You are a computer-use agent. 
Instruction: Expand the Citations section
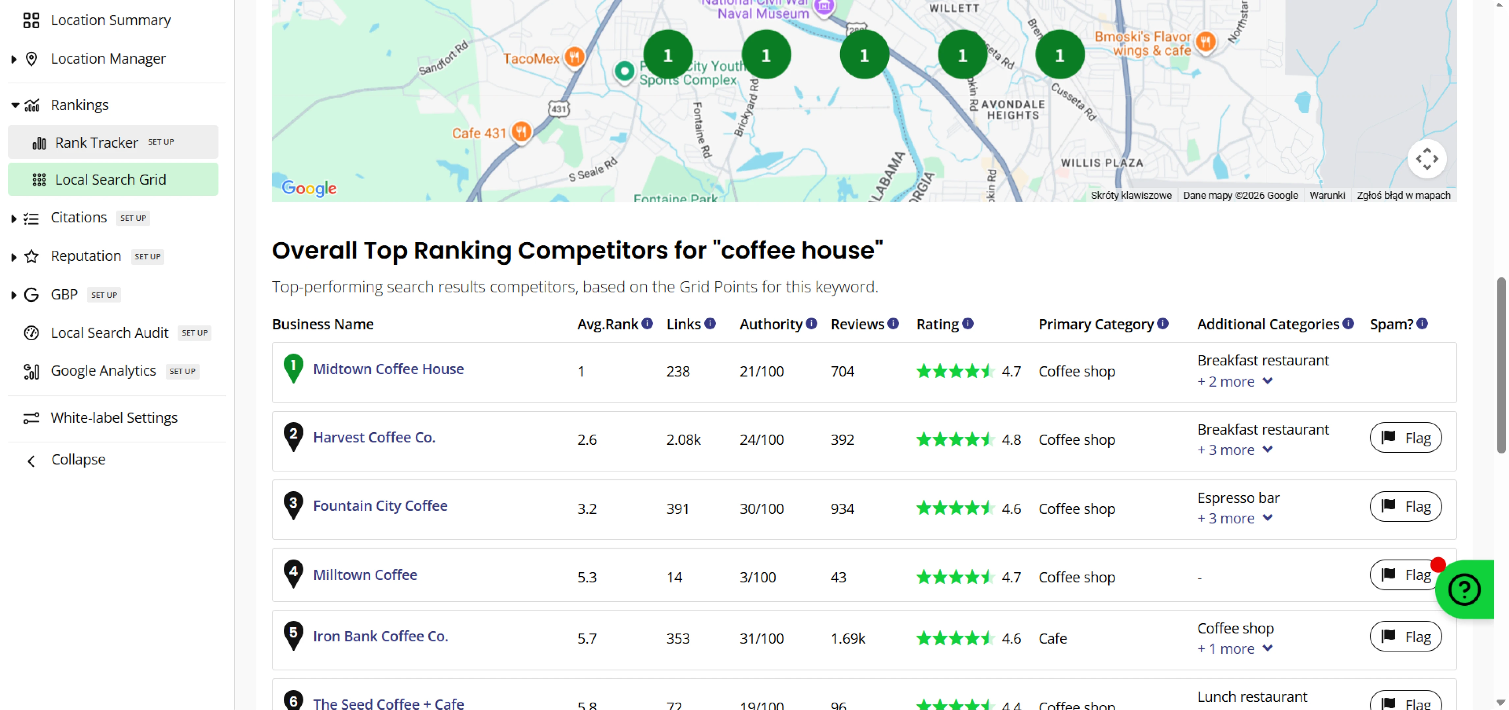coord(14,217)
